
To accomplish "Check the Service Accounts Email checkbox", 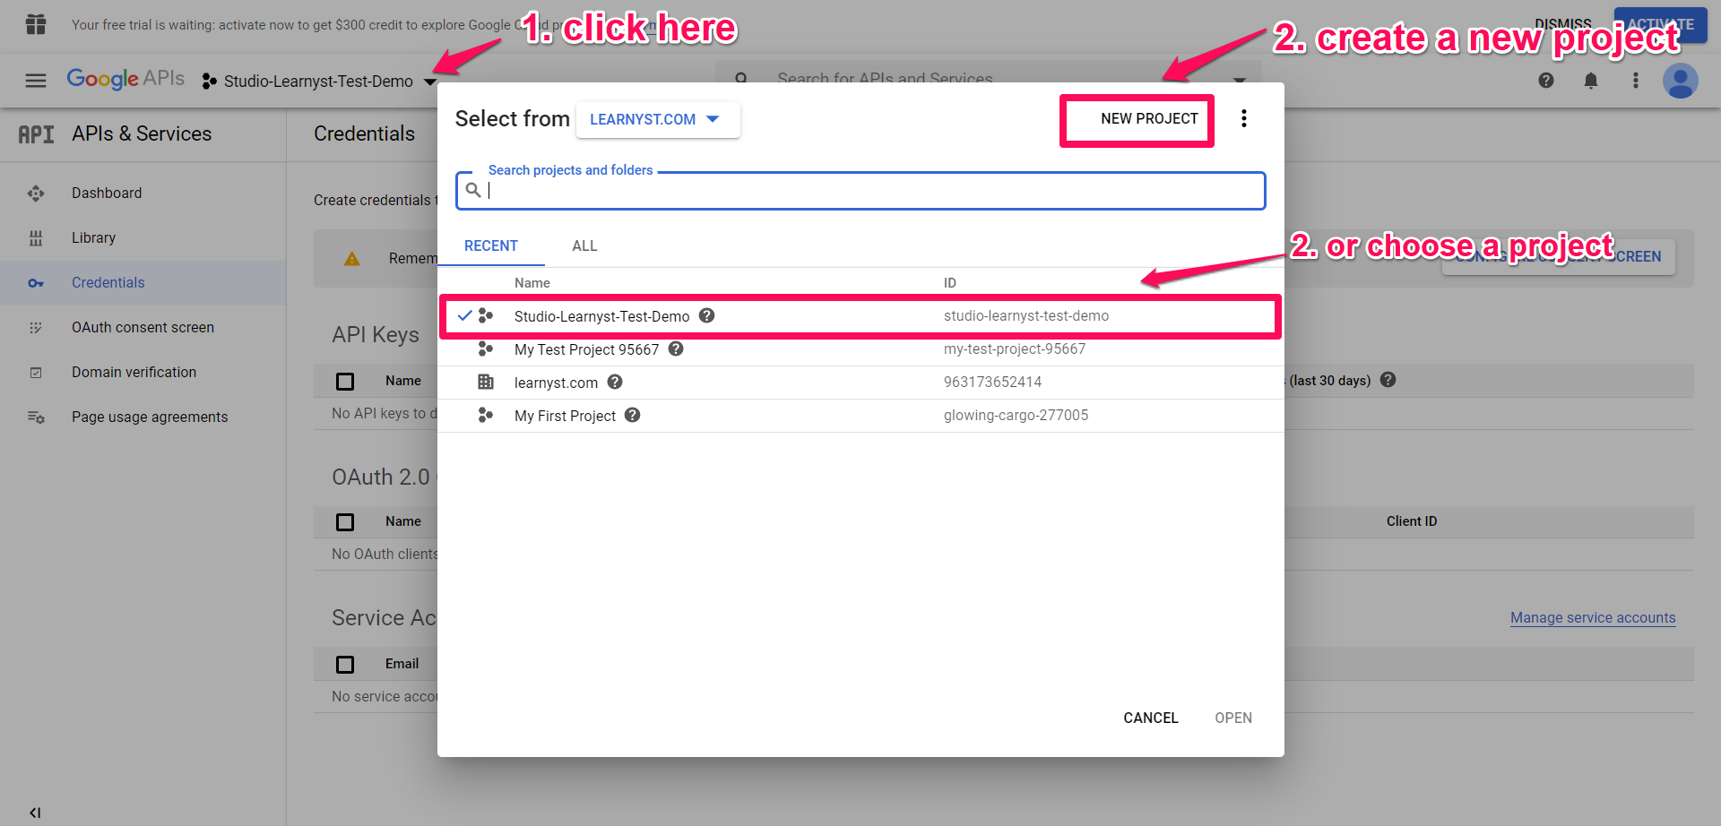I will (345, 664).
